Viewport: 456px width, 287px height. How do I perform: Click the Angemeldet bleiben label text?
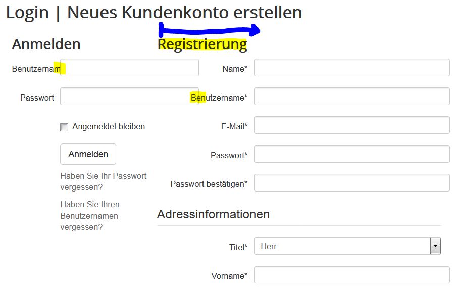[x=109, y=127]
